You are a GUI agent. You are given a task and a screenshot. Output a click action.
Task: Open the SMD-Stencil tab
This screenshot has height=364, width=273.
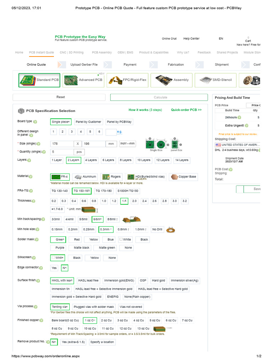216,80
